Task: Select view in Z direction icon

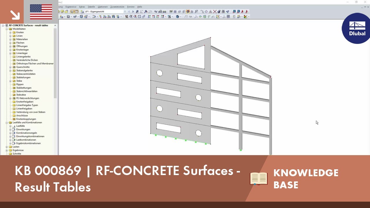Action: [x=157, y=16]
